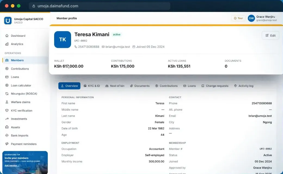
Task: View the Activity log tab
Action: [x=244, y=86]
